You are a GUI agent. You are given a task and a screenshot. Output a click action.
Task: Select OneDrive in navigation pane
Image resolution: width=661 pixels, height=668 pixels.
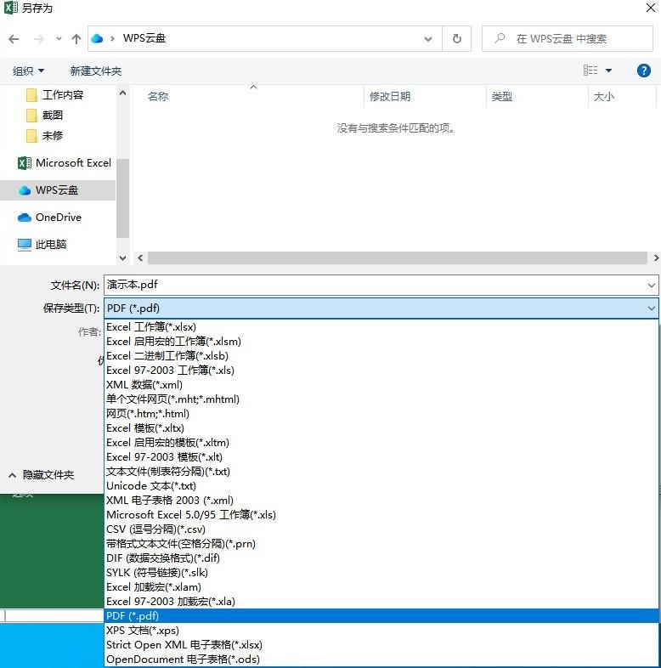pyautogui.click(x=50, y=218)
